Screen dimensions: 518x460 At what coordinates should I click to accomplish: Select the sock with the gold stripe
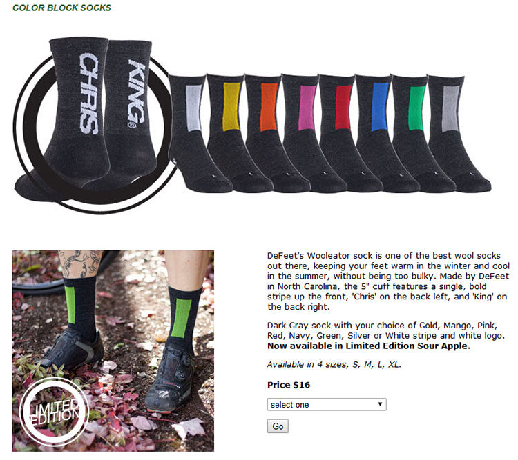pos(233,132)
